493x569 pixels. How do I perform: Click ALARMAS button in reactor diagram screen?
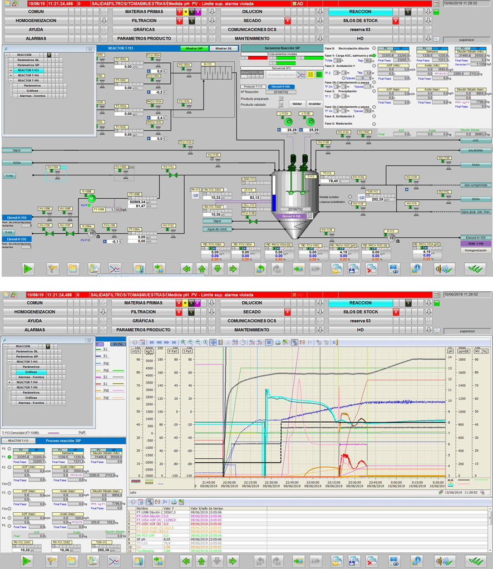click(x=36, y=38)
